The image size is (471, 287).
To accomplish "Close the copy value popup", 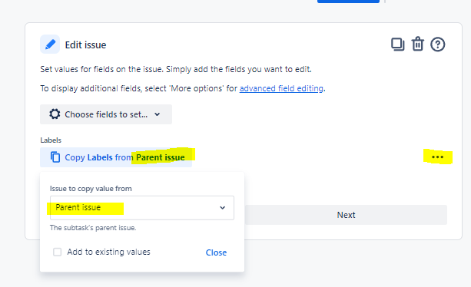I will [x=216, y=252].
